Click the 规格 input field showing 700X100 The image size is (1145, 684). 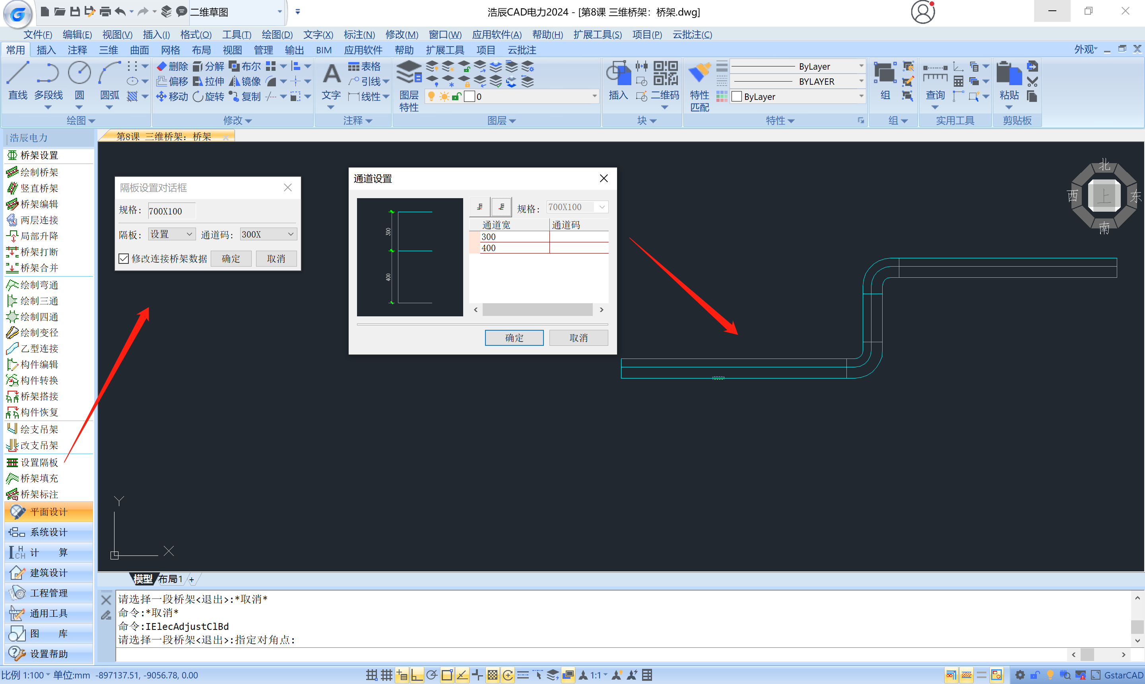tap(171, 211)
